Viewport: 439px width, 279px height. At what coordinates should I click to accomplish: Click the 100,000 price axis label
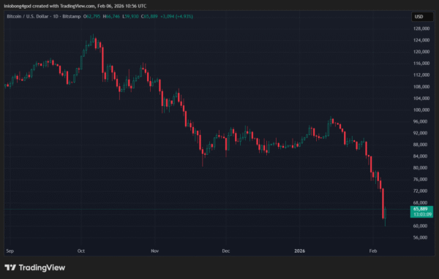tap(421, 110)
